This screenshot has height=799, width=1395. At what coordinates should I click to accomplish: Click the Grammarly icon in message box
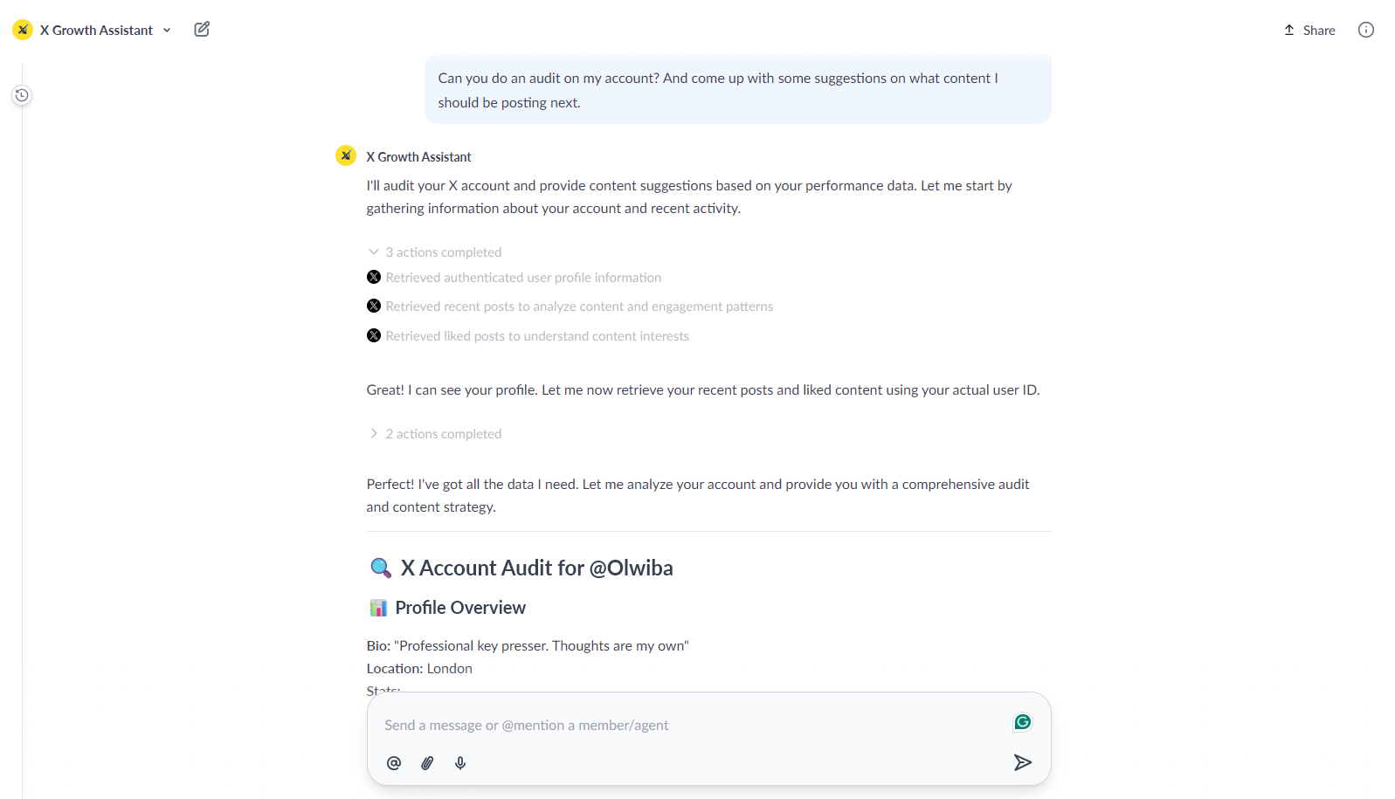point(1022,722)
